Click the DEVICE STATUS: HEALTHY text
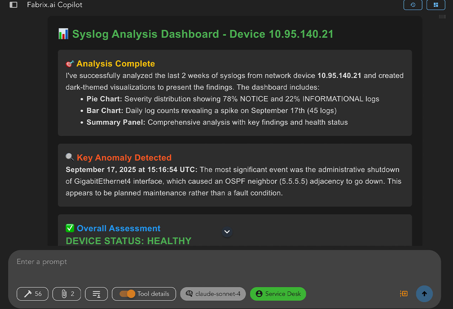453x309 pixels. click(x=129, y=241)
